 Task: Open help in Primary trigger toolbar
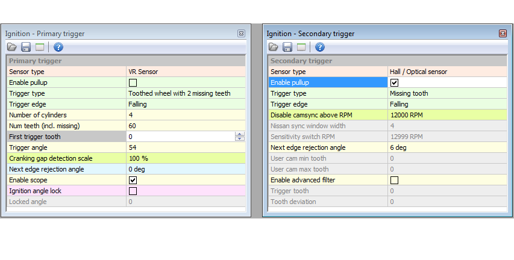pyautogui.click(x=58, y=47)
